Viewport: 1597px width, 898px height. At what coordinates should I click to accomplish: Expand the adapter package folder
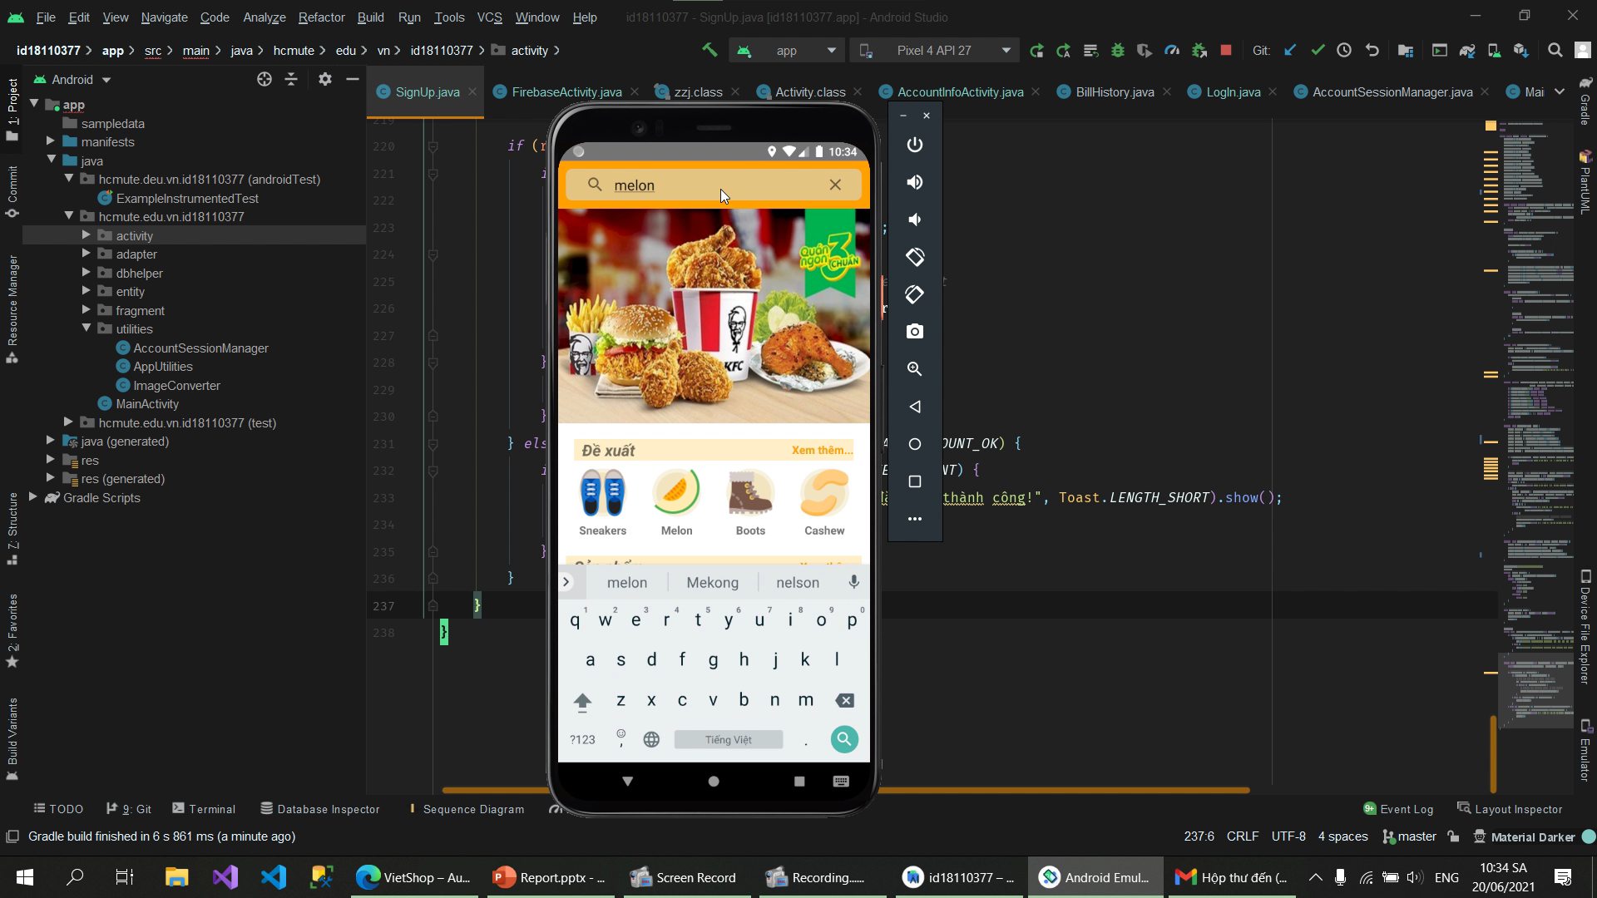(x=87, y=254)
